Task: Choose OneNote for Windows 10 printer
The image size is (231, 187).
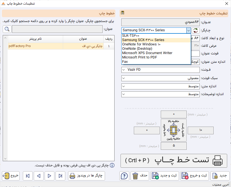Action: pyautogui.click(x=156, y=44)
